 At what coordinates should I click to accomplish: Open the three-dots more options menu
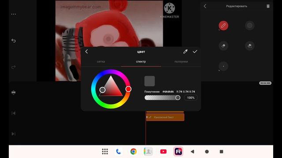(x=14, y=14)
